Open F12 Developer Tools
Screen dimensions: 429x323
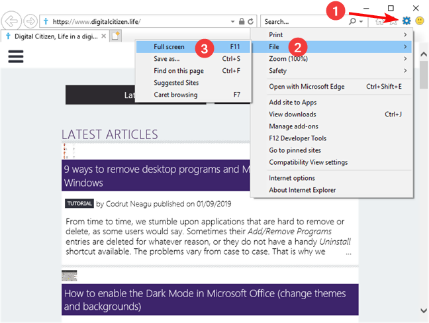coord(331,138)
